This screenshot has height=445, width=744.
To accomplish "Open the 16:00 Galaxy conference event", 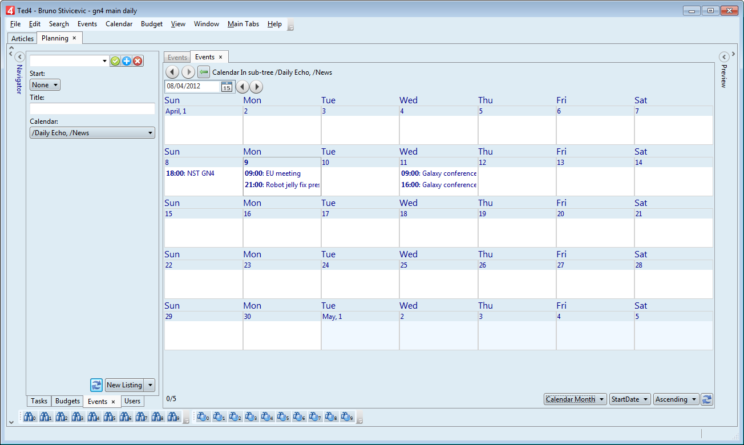I will point(439,185).
